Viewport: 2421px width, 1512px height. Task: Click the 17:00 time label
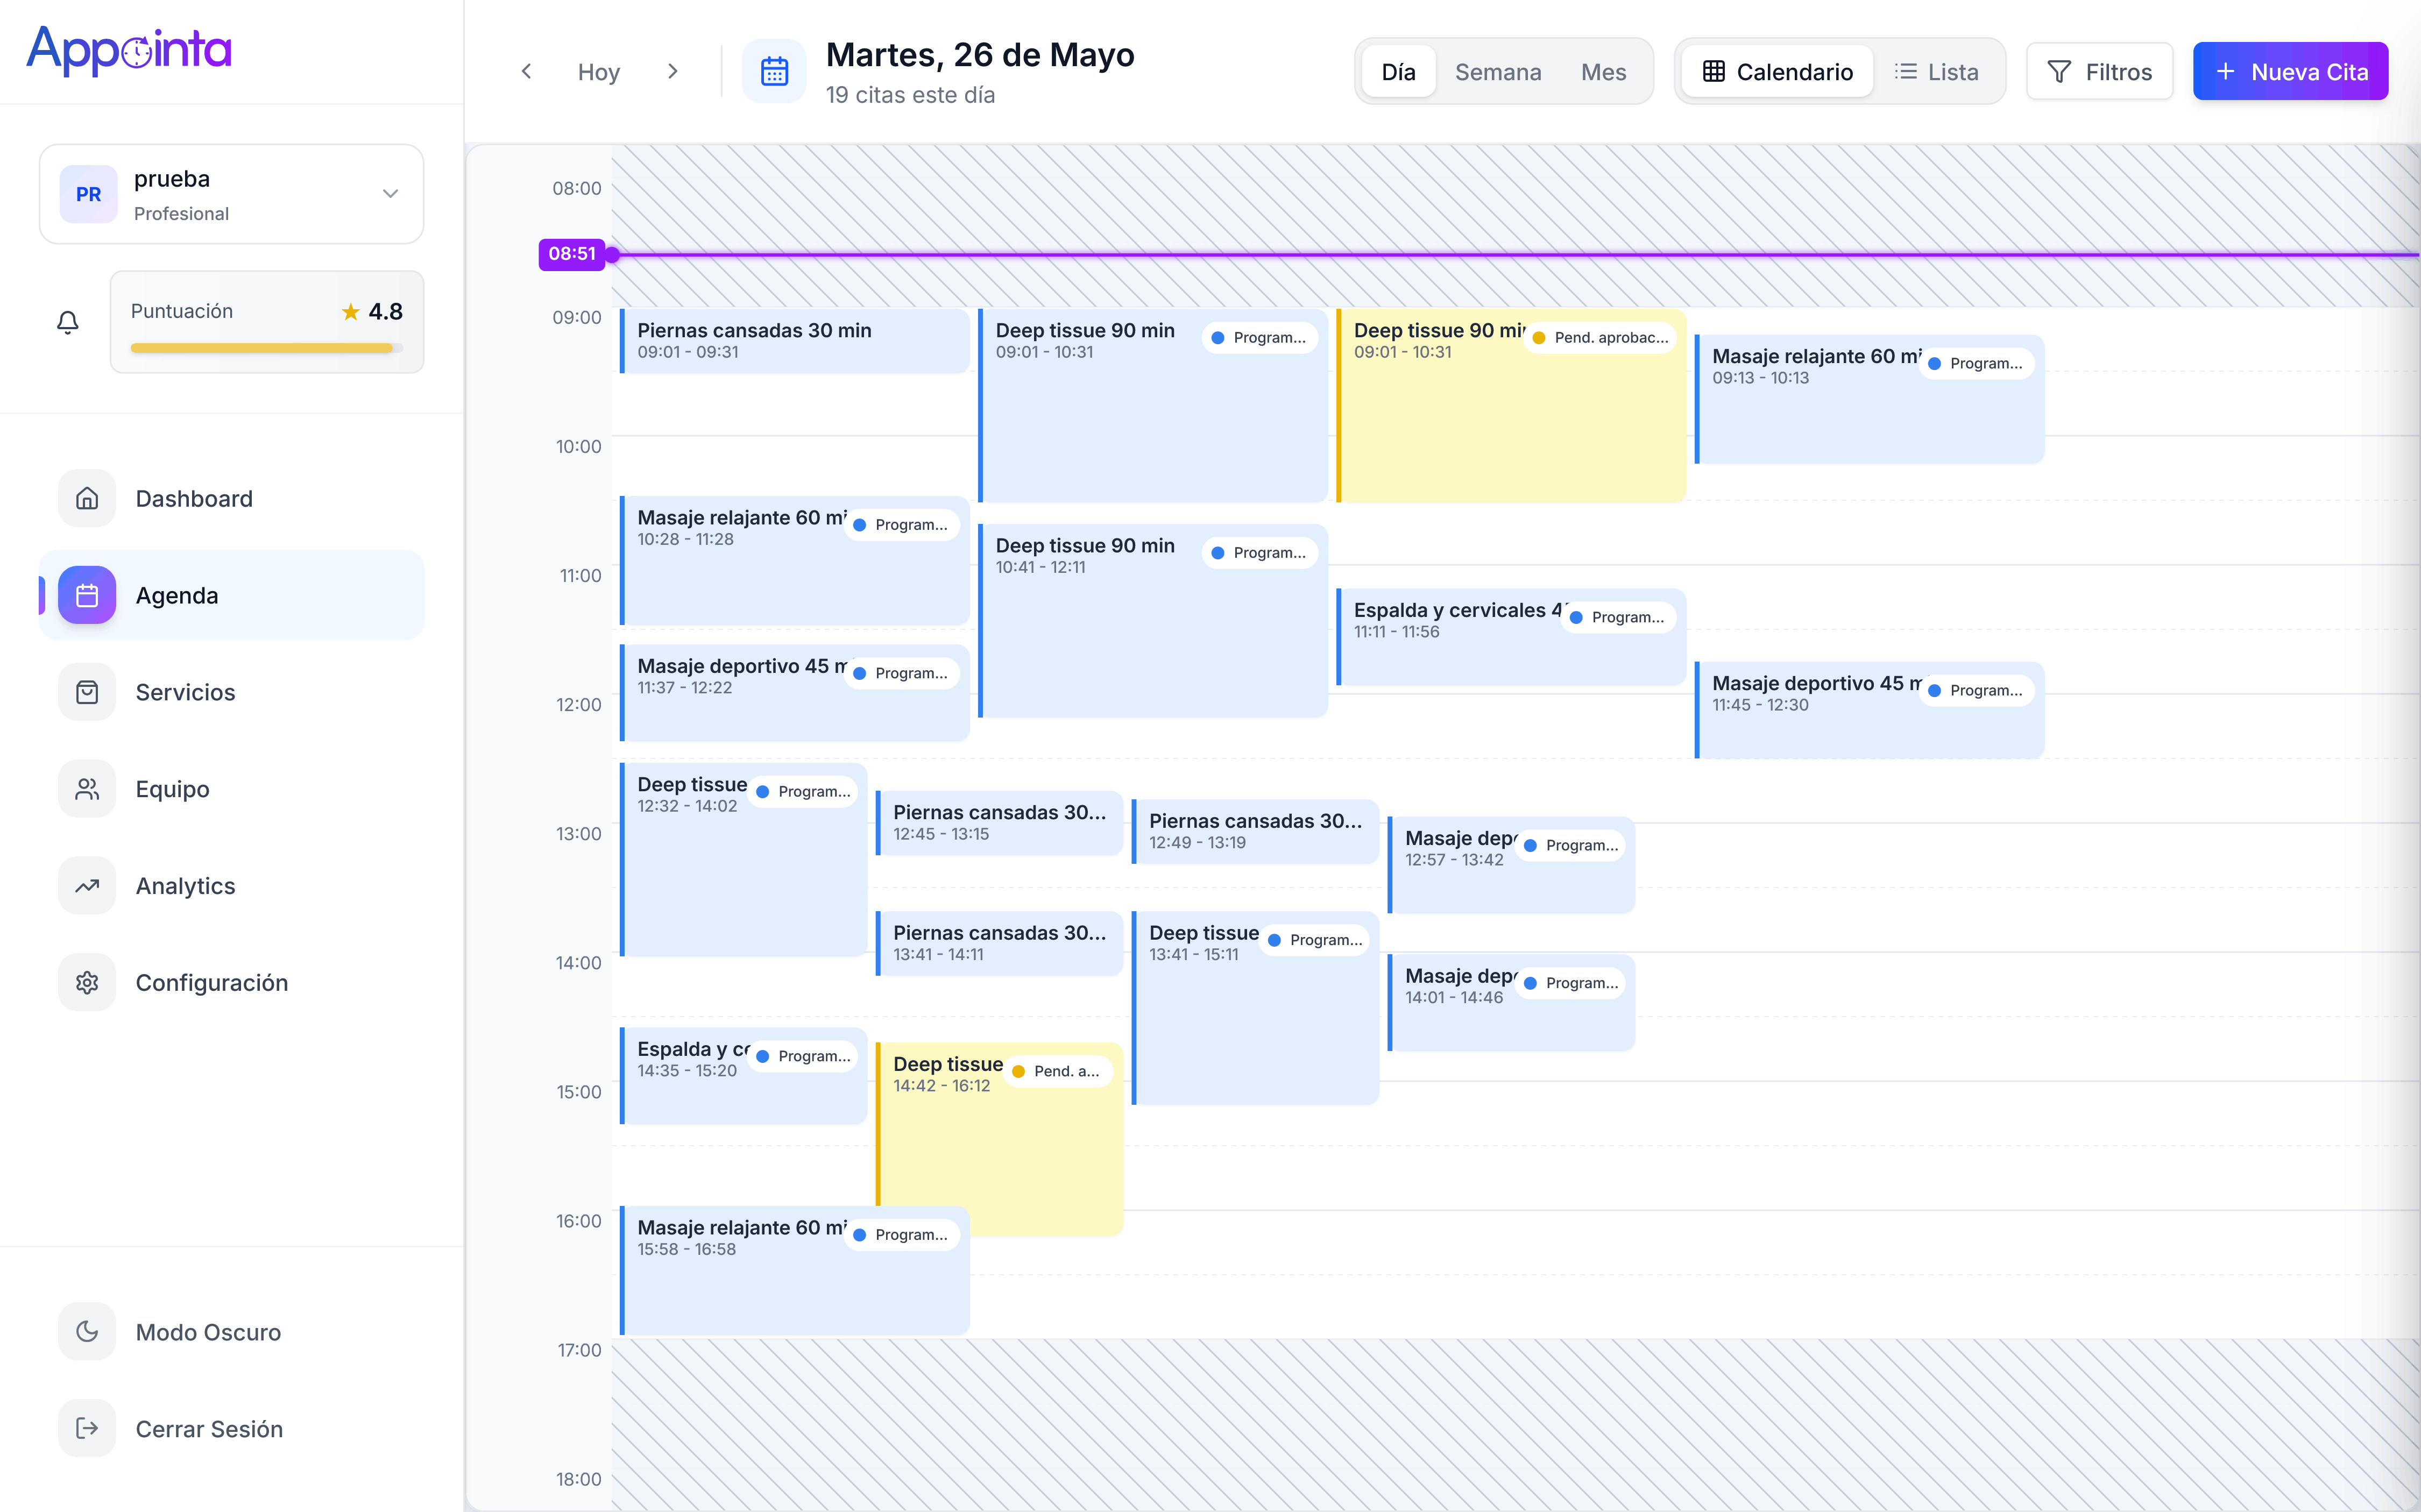pos(579,1350)
